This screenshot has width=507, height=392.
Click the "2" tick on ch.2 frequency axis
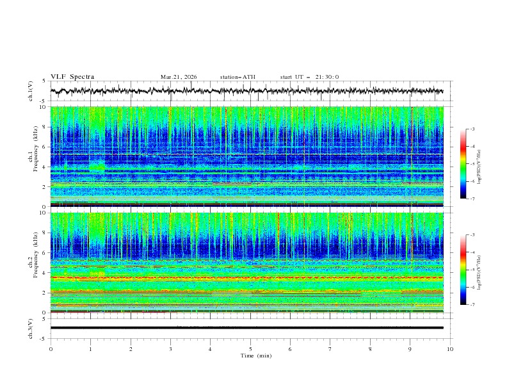coord(45,293)
